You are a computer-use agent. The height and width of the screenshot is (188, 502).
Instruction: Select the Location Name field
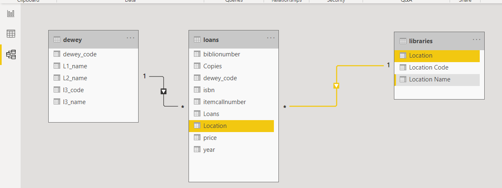coord(437,79)
